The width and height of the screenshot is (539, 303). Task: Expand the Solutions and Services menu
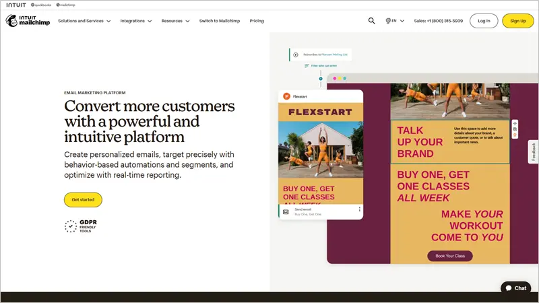point(84,21)
